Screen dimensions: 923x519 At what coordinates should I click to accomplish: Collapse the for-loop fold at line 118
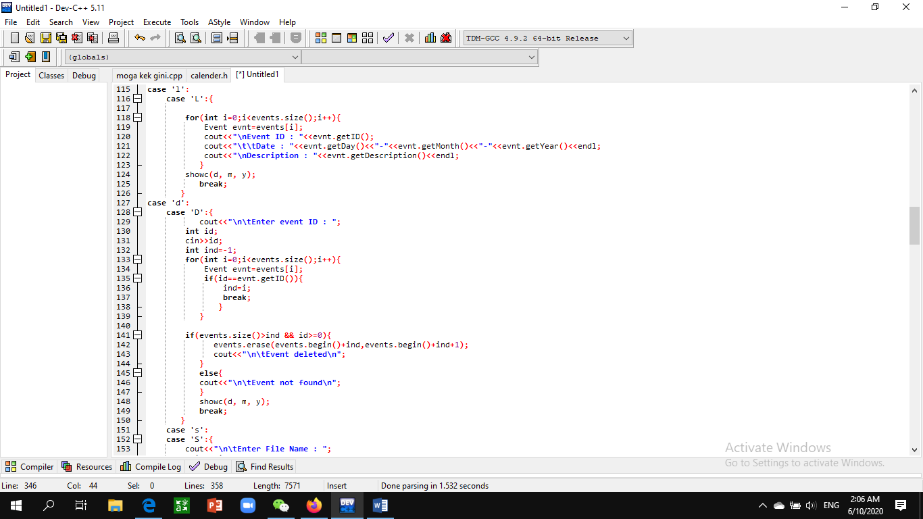[138, 118]
